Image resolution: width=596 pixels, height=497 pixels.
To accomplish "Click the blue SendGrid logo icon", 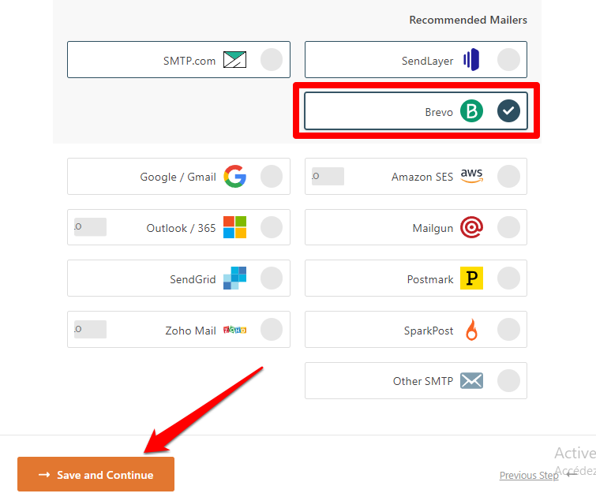I will click(x=234, y=278).
